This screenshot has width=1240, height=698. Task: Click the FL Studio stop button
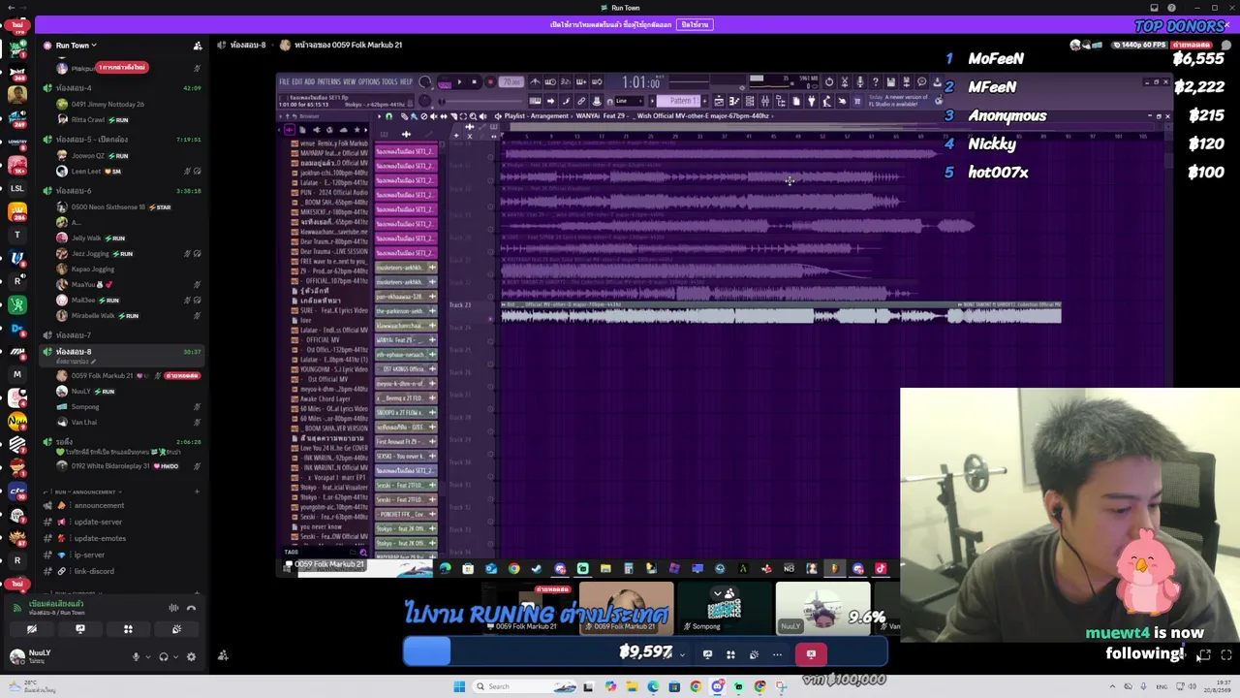(x=474, y=82)
